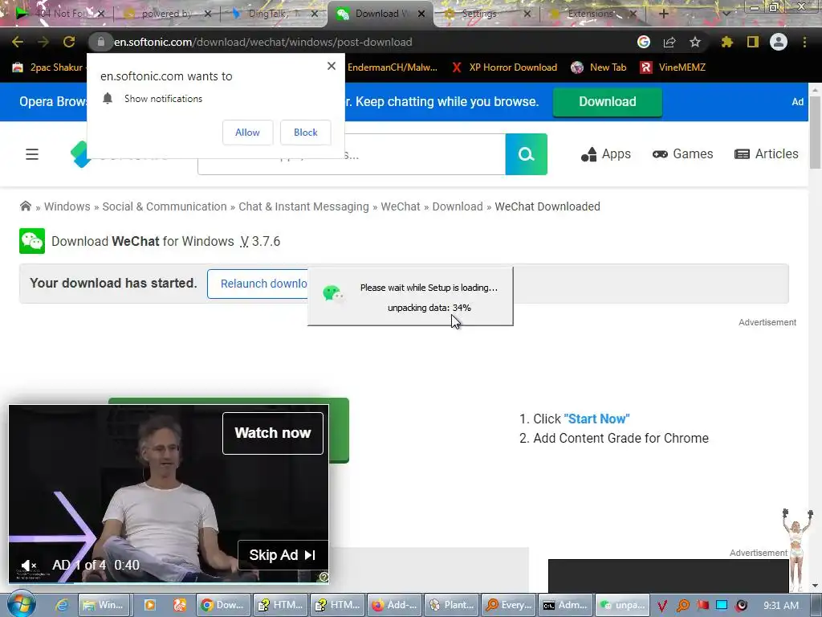Toggle the browser side panel icon
The image size is (822, 617).
click(x=753, y=42)
